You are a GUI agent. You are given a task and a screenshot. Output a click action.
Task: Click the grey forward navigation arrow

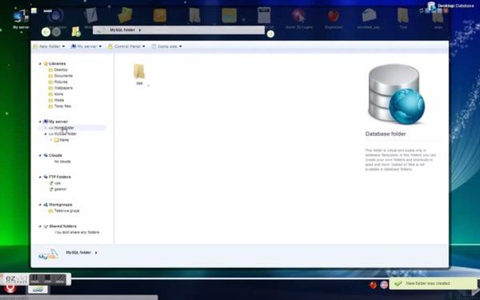tap(56, 32)
